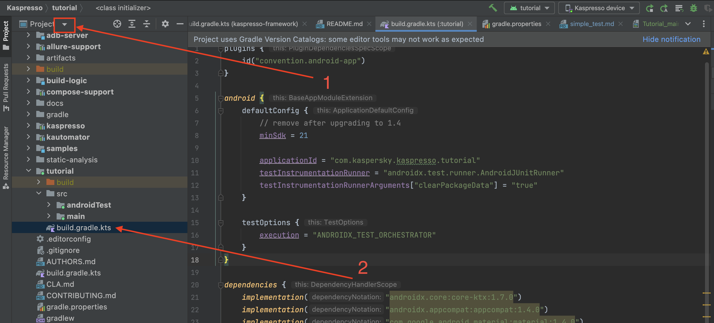Click the Settings gear icon in Project panel
This screenshot has width=714, height=323.
pyautogui.click(x=165, y=24)
